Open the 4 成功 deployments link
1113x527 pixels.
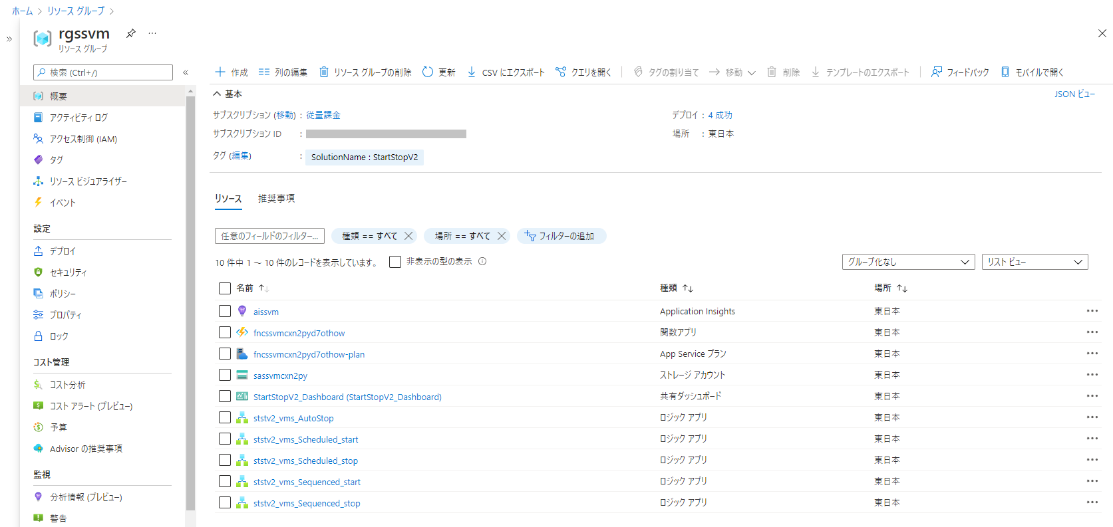[720, 115]
